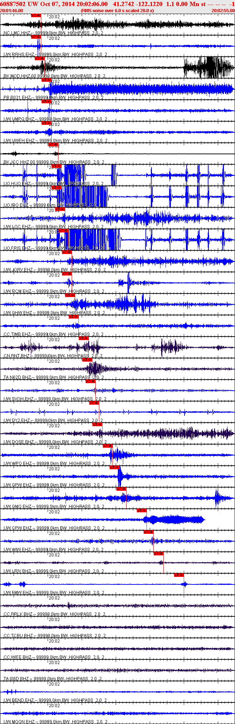This screenshot has width=235, height=724.
Task: Click the red pick flag on NC LMC trace
Action: (36, 15)
